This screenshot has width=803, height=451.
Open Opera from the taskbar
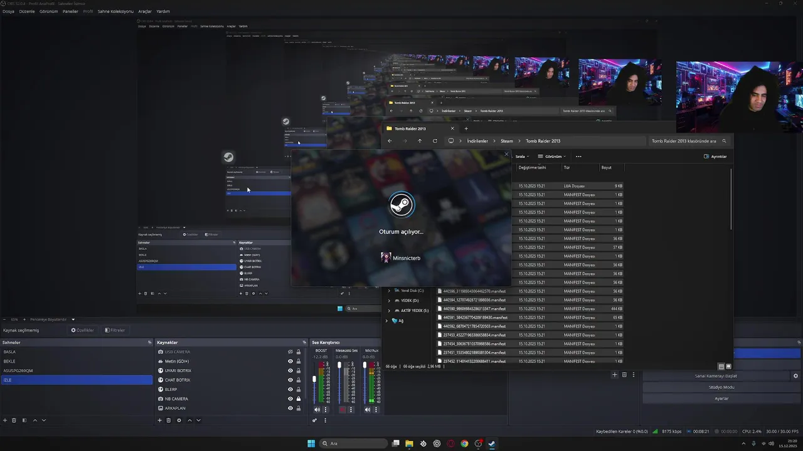coord(450,443)
